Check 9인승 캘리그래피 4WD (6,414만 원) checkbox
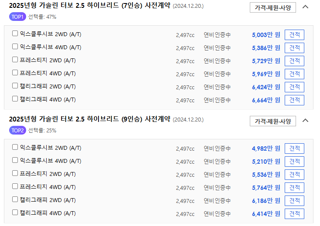320x226 pixels. [15, 213]
